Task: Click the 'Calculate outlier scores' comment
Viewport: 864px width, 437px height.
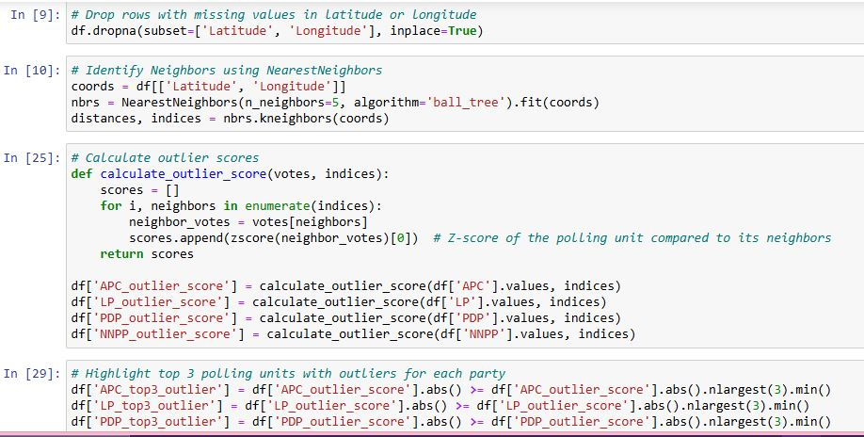Action: (165, 157)
